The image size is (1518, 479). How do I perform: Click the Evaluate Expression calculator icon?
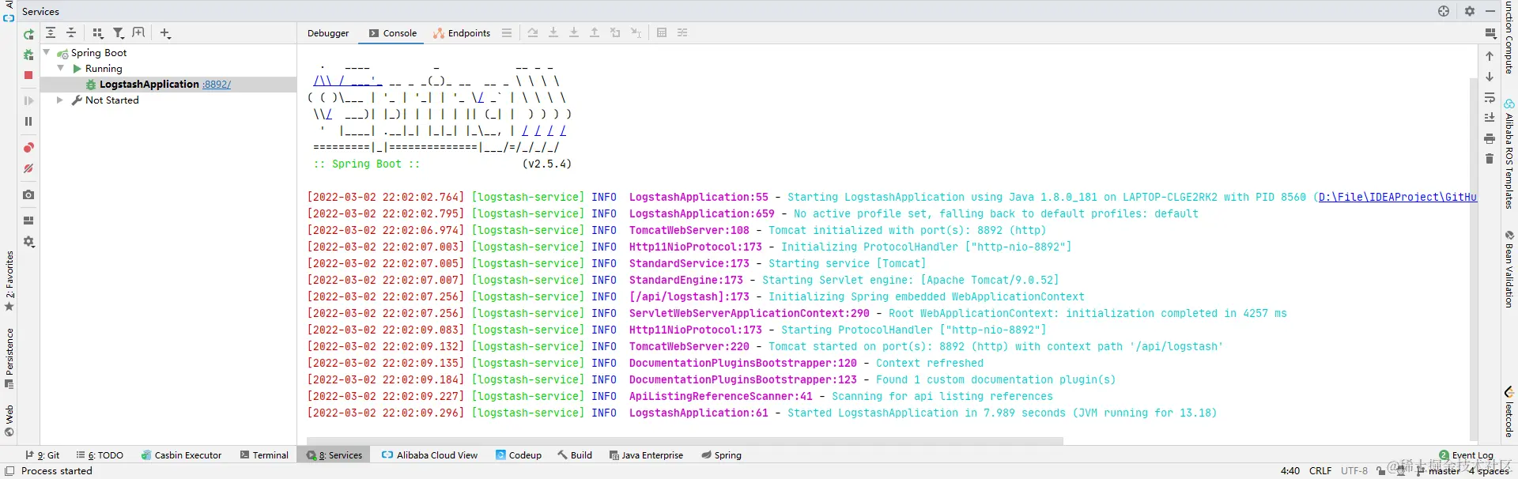click(x=662, y=32)
